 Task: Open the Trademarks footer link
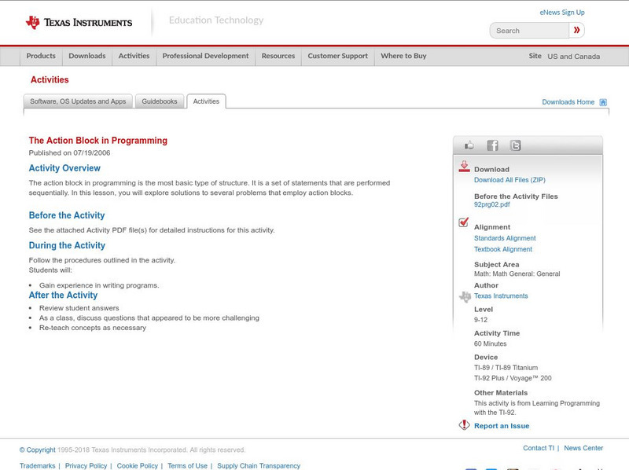coord(37,465)
